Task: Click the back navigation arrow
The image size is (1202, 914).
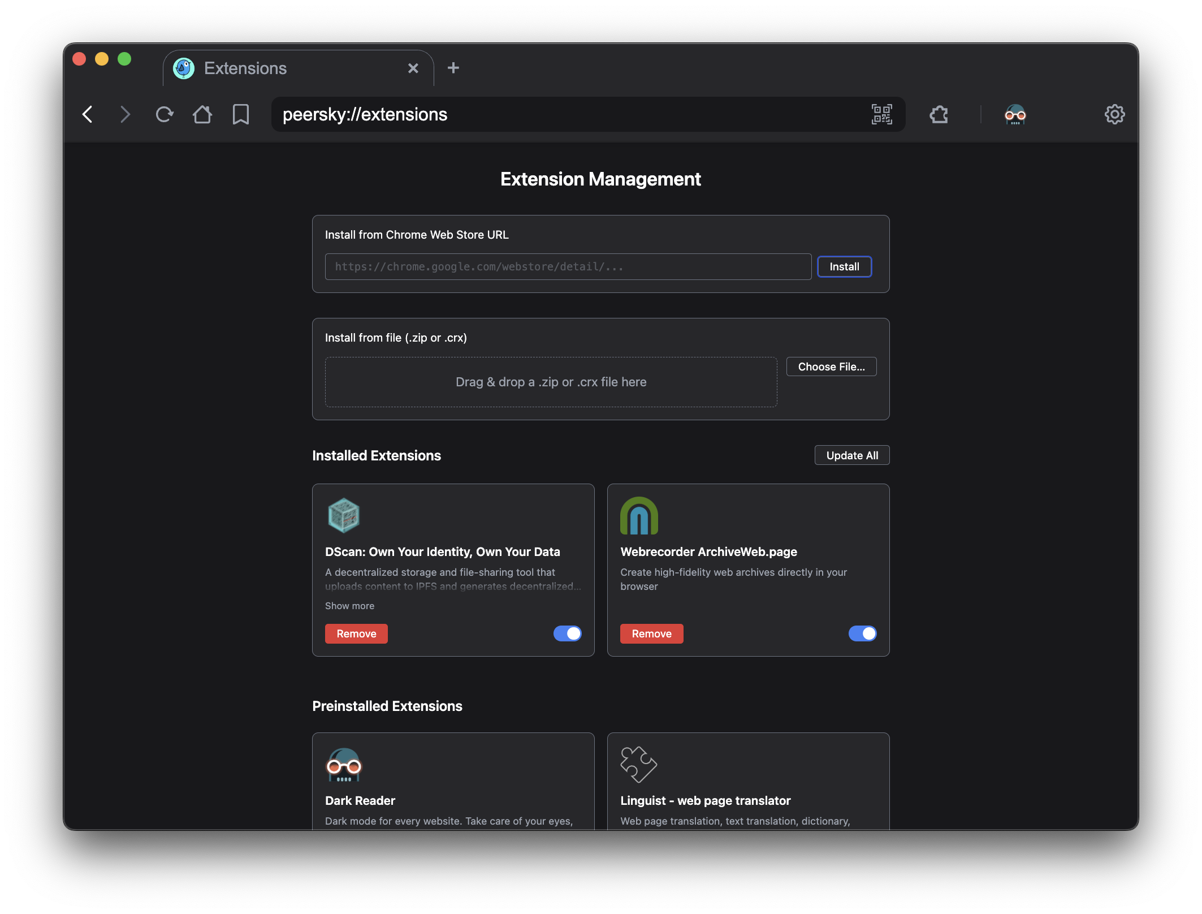Action: [88, 114]
